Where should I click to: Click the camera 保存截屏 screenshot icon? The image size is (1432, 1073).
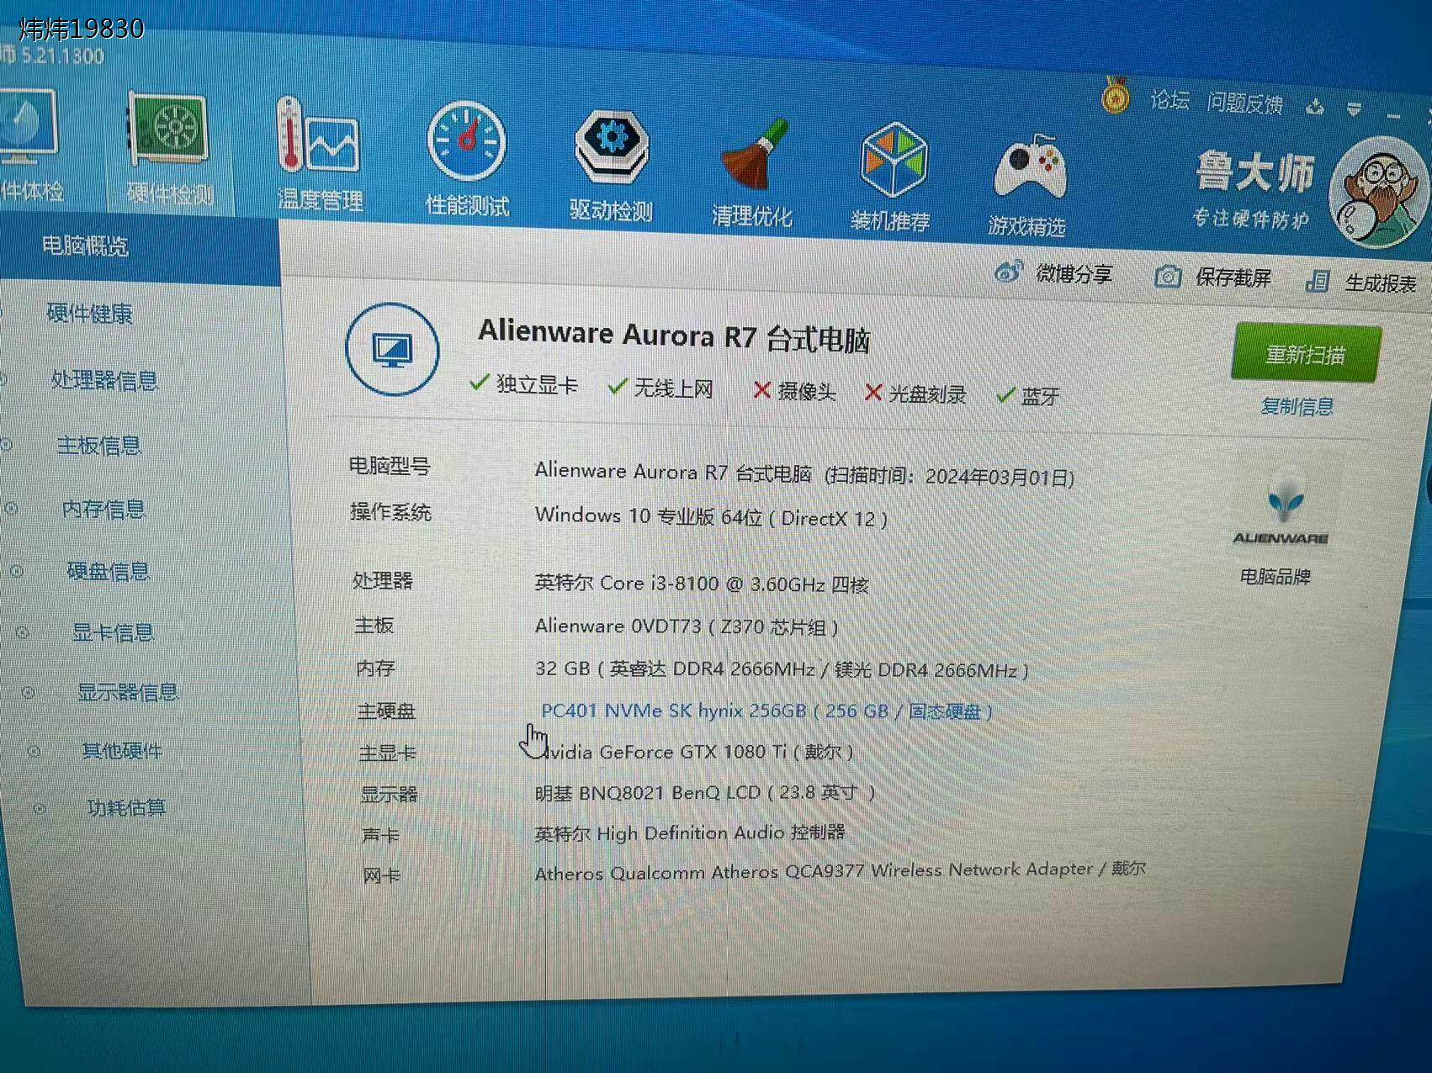[1168, 276]
